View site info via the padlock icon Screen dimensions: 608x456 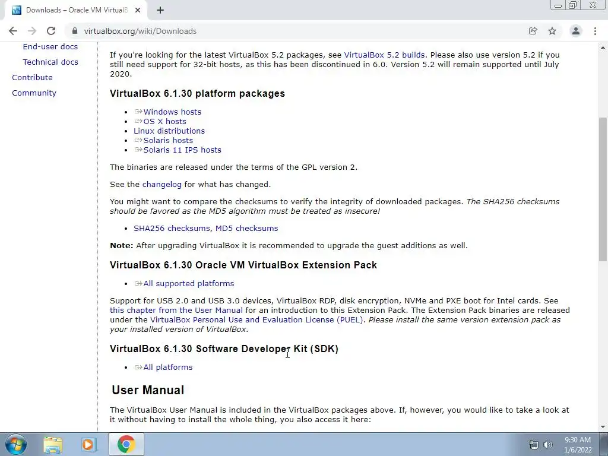pos(75,31)
